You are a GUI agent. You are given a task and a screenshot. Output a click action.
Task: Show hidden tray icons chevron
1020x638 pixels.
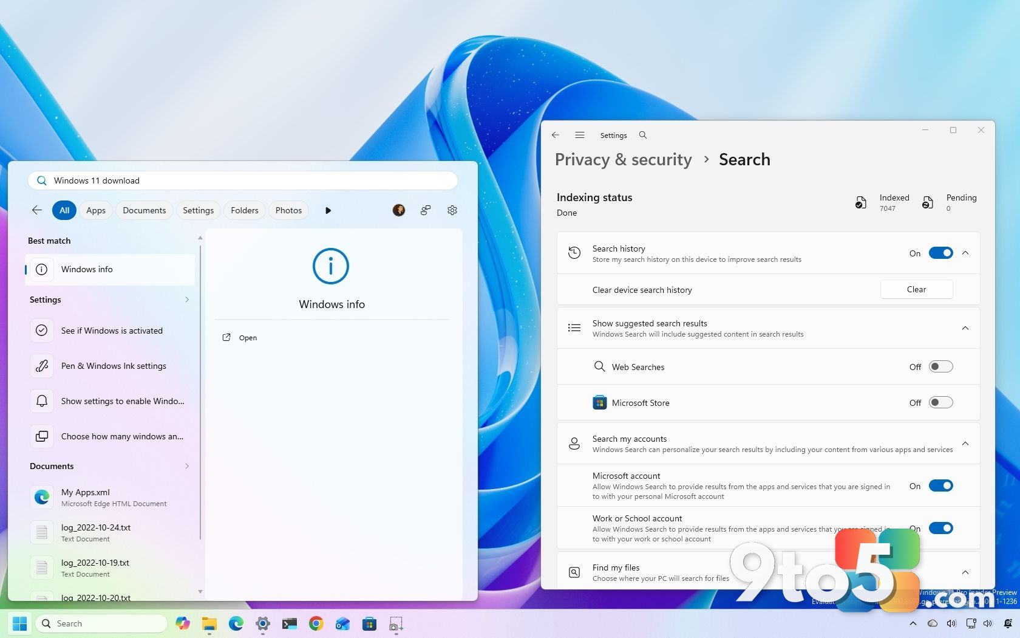click(x=913, y=623)
